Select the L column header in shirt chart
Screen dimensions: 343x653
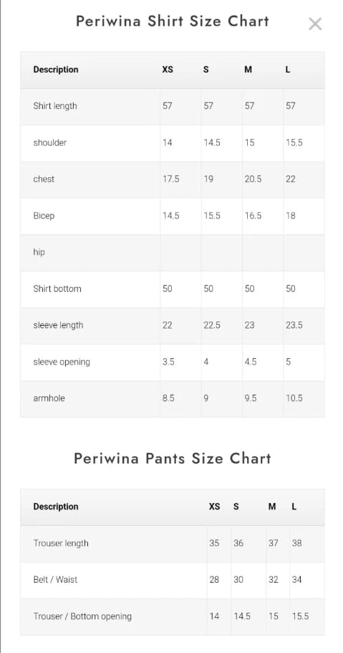(288, 70)
